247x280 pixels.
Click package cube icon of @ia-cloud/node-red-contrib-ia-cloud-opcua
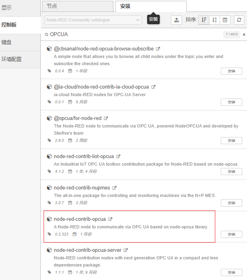(49, 87)
